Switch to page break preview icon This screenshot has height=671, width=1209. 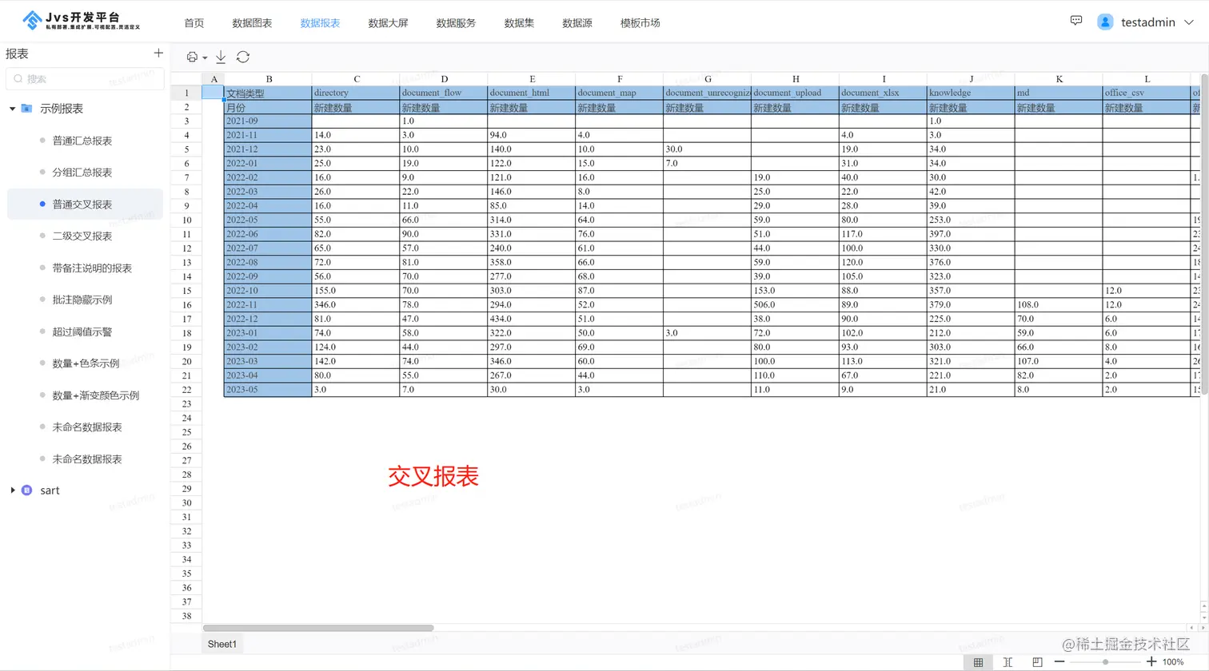[1008, 662]
